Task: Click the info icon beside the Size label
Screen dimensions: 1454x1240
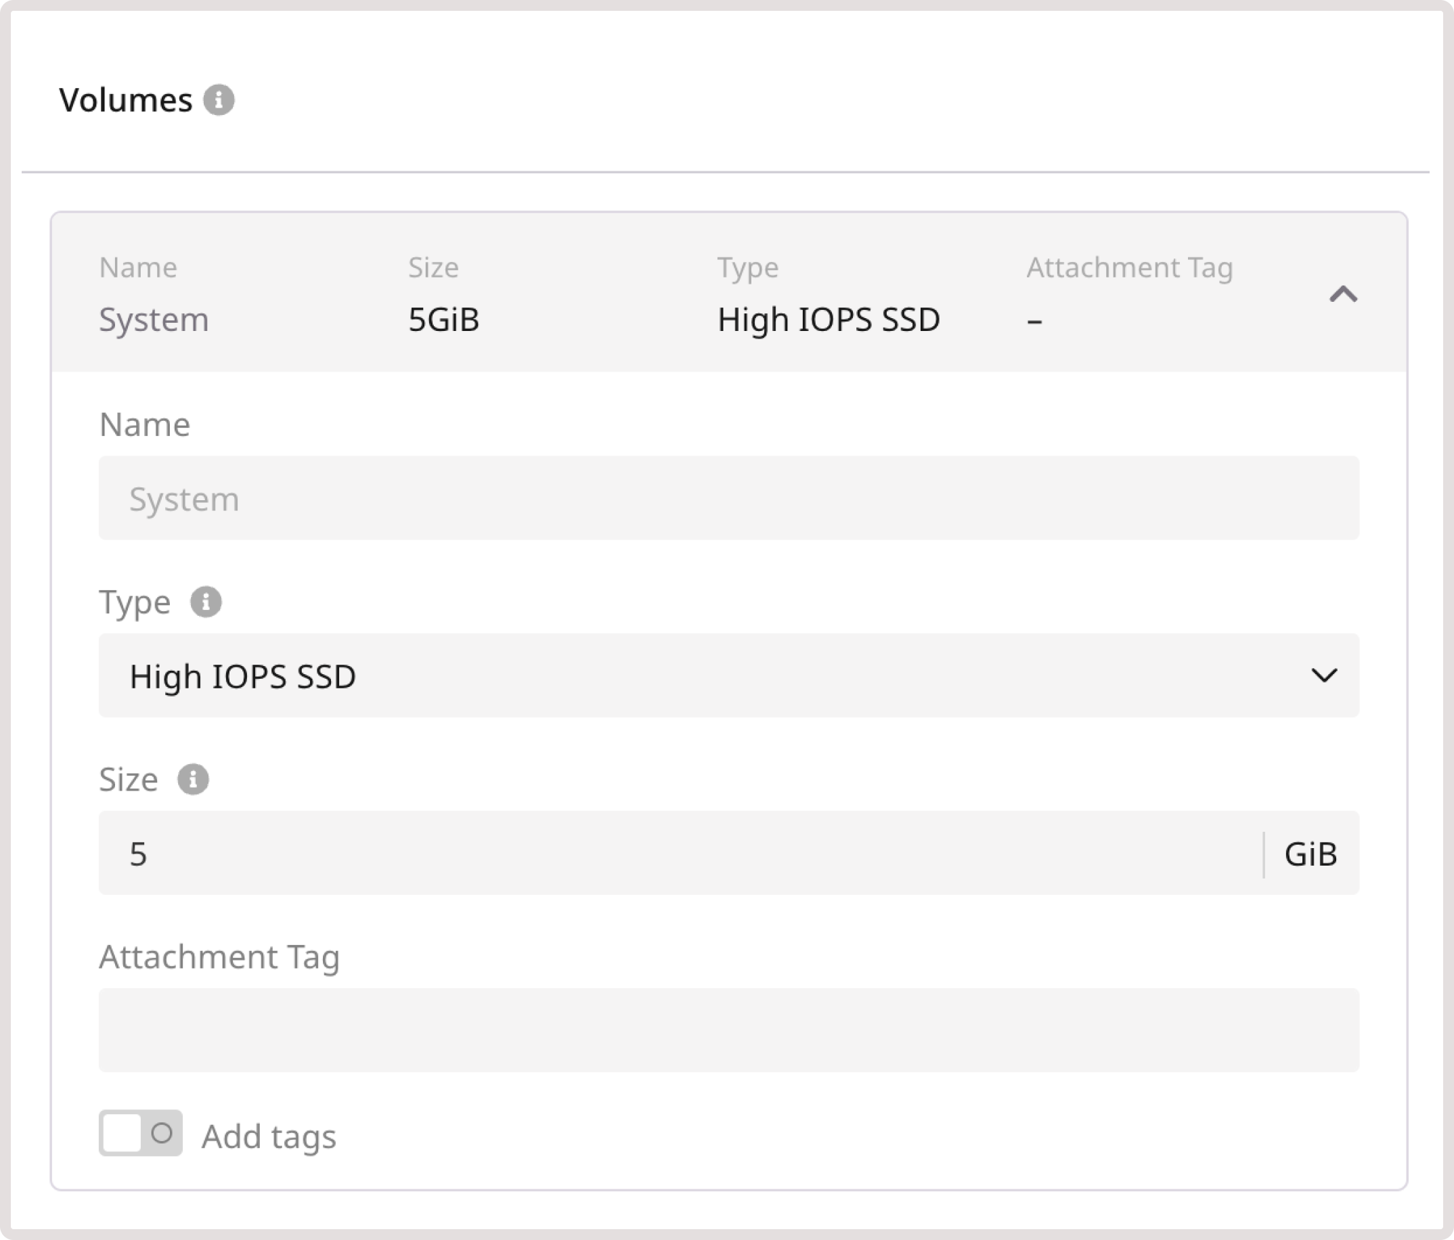Action: (193, 780)
